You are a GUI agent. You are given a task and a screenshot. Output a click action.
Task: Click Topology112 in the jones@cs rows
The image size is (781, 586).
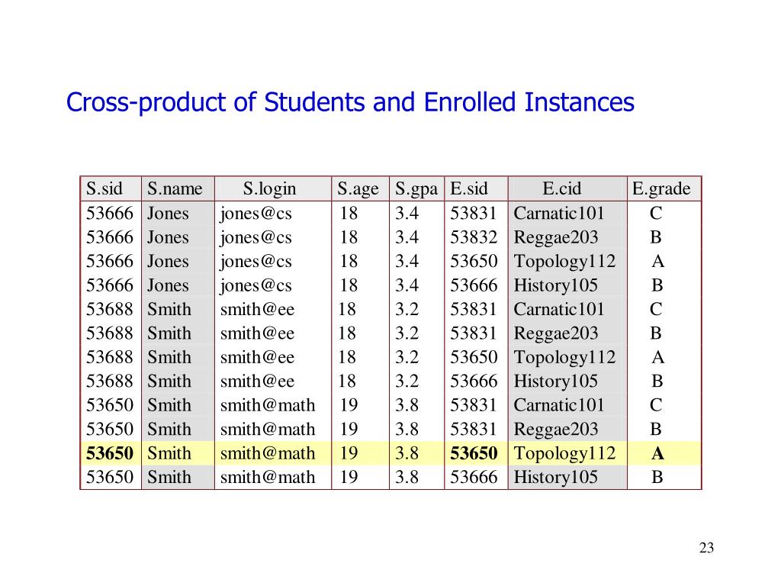click(x=565, y=261)
